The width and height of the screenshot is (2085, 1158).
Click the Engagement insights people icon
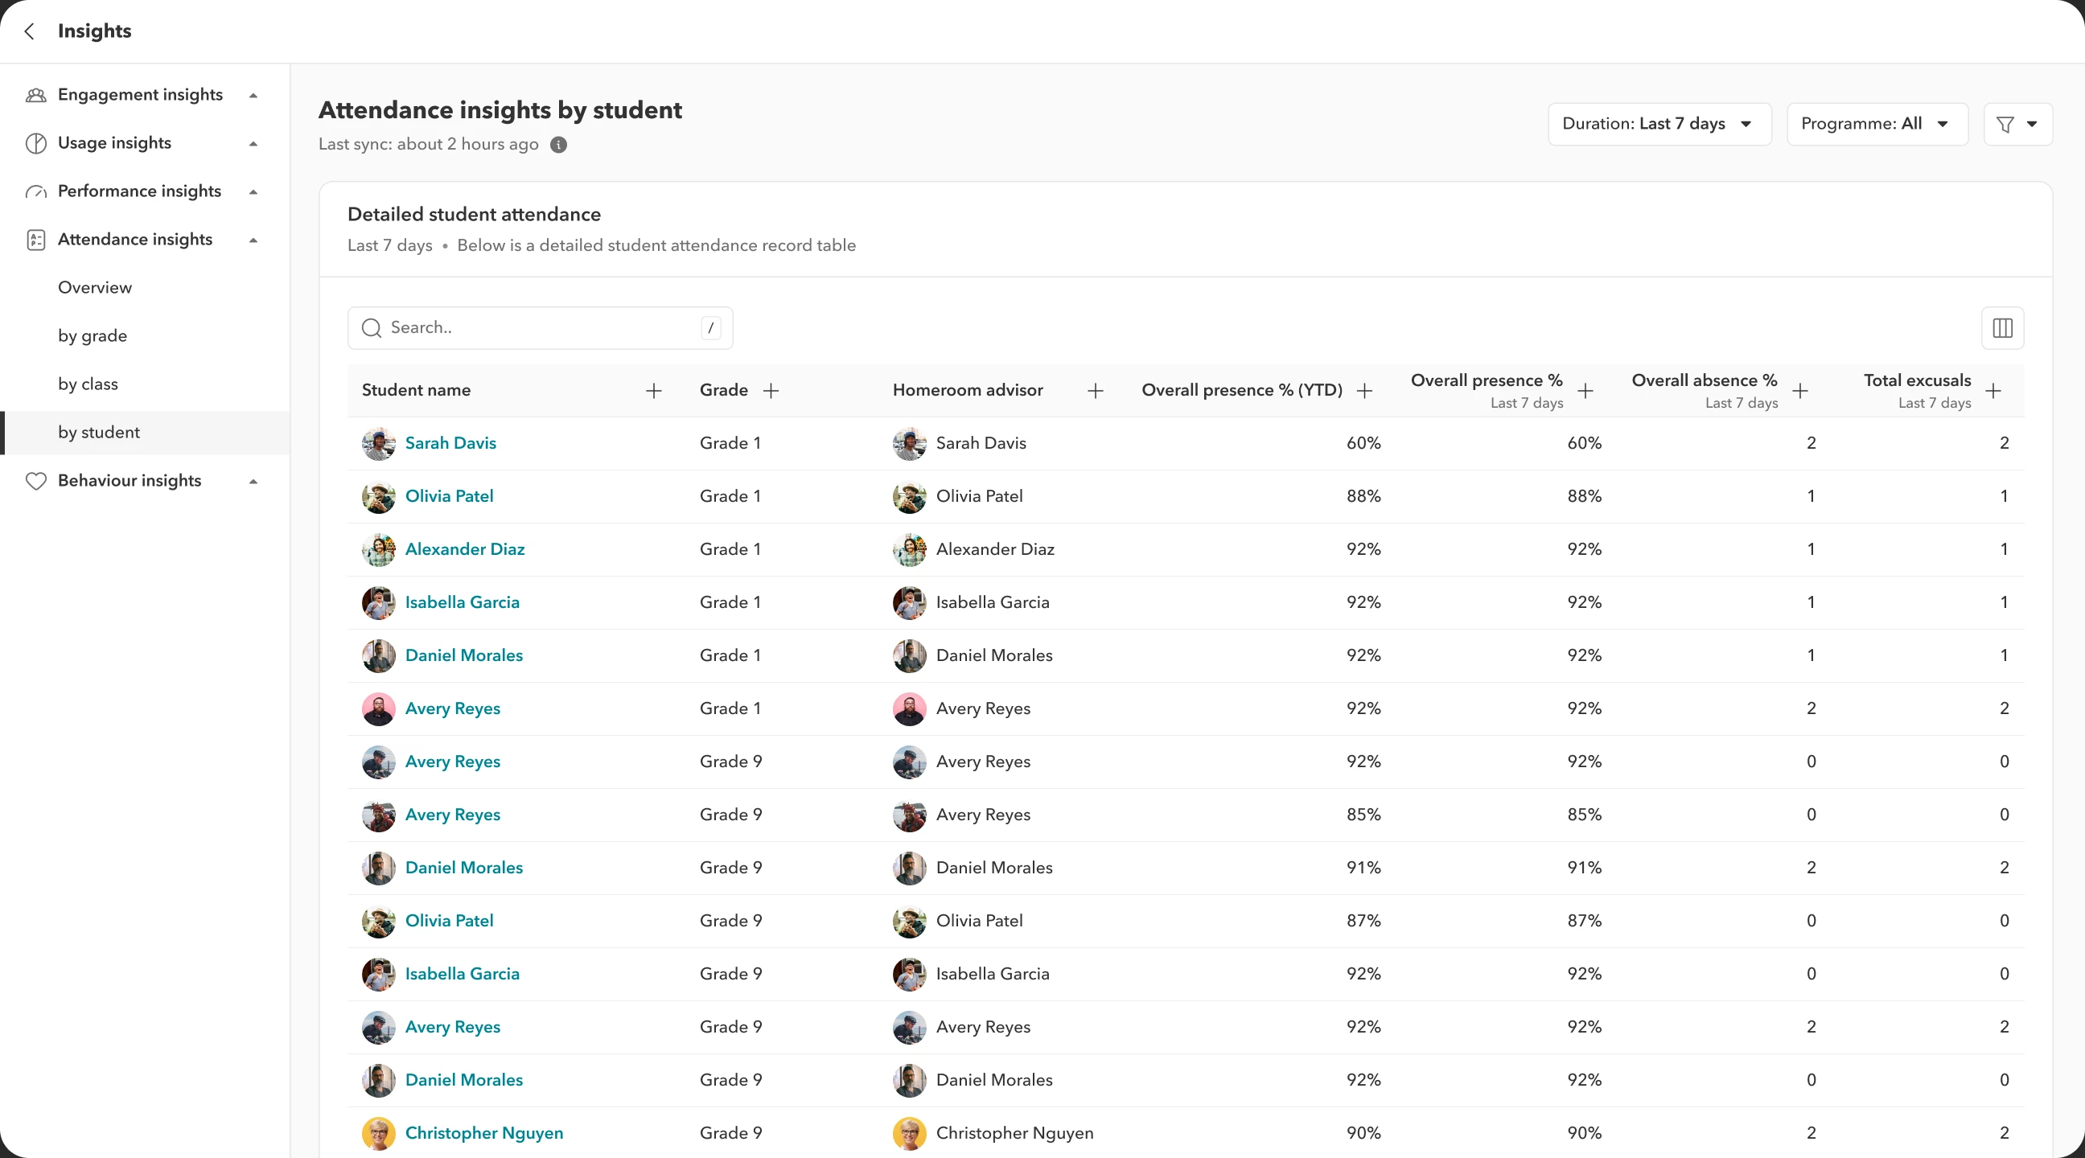tap(35, 95)
